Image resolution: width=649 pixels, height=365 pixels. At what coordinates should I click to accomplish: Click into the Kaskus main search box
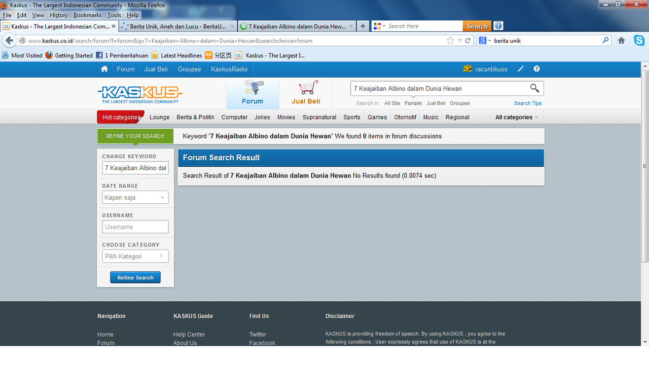tap(439, 88)
